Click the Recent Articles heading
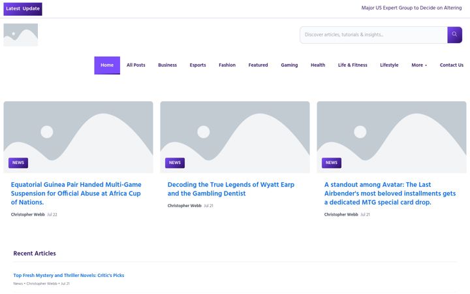The width and height of the screenshot is (470, 294). click(x=35, y=253)
